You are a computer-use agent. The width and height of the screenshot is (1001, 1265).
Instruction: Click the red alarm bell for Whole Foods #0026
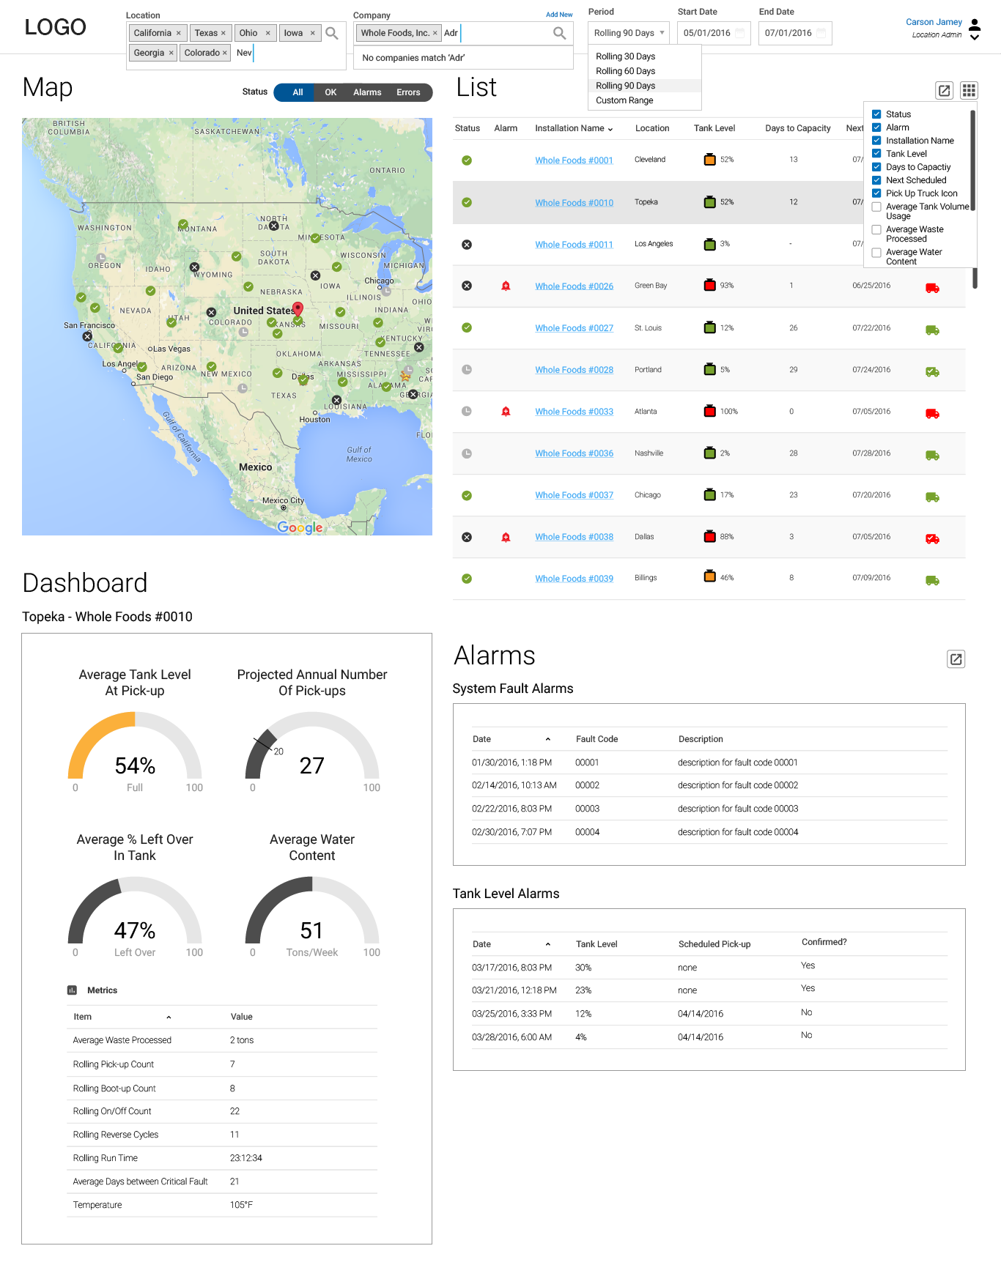(506, 286)
